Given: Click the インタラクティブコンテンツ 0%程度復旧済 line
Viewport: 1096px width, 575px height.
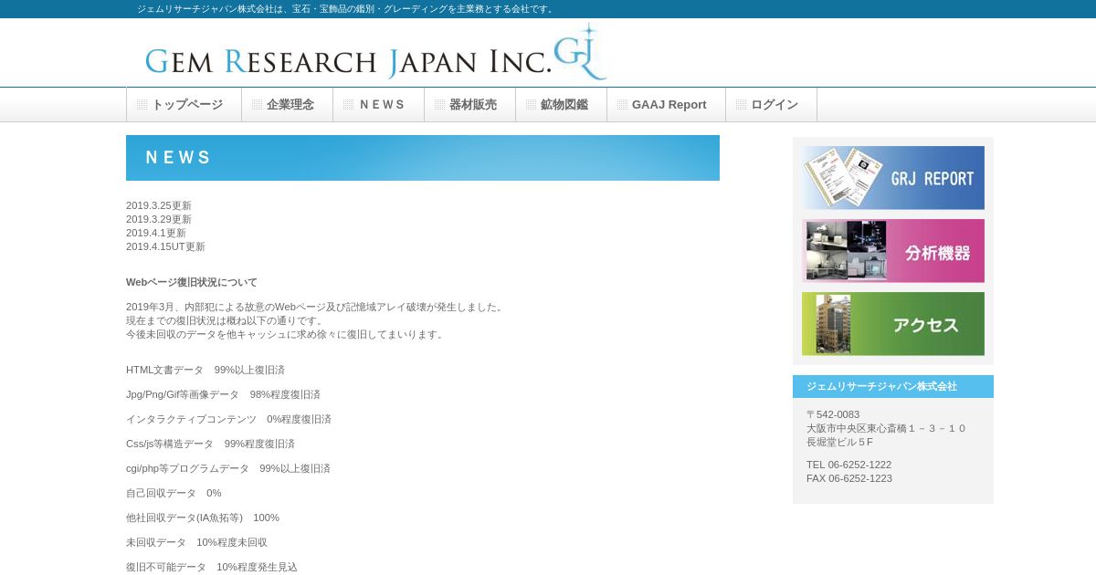Looking at the screenshot, I should (x=228, y=420).
